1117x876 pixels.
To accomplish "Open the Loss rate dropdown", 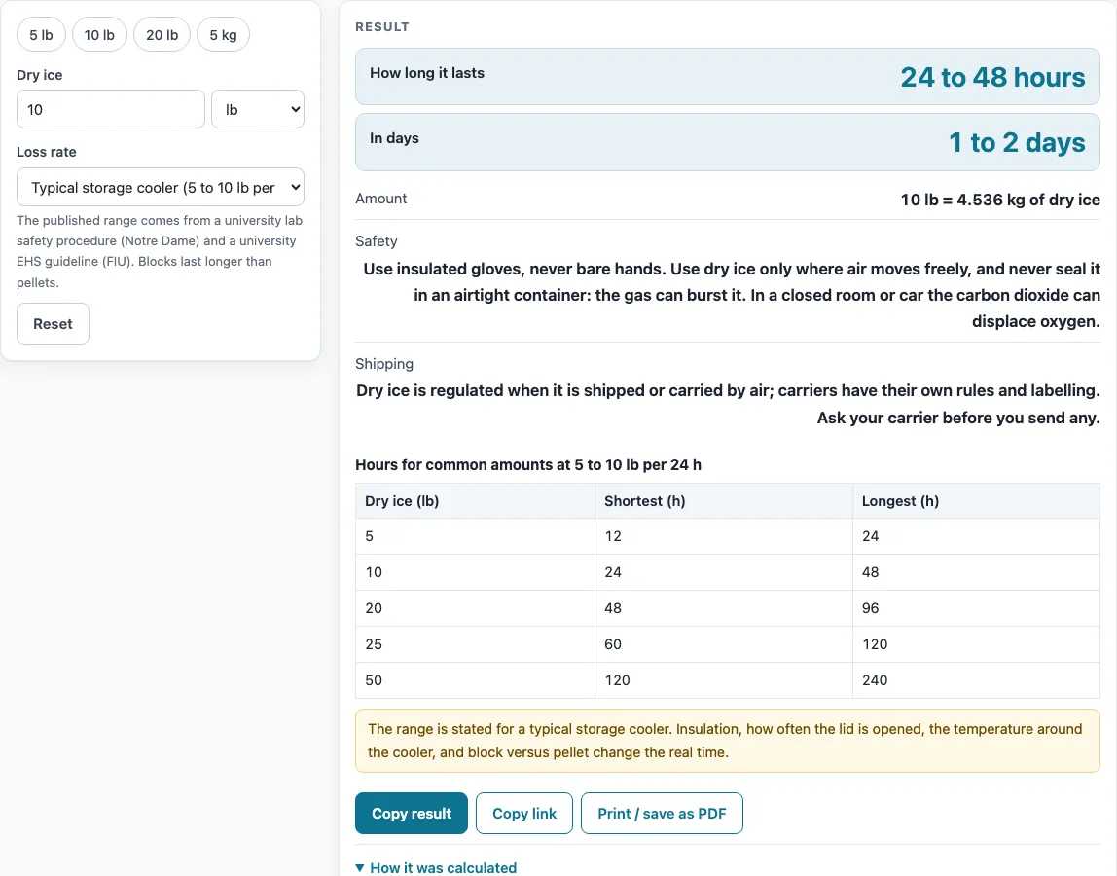I will [x=161, y=187].
